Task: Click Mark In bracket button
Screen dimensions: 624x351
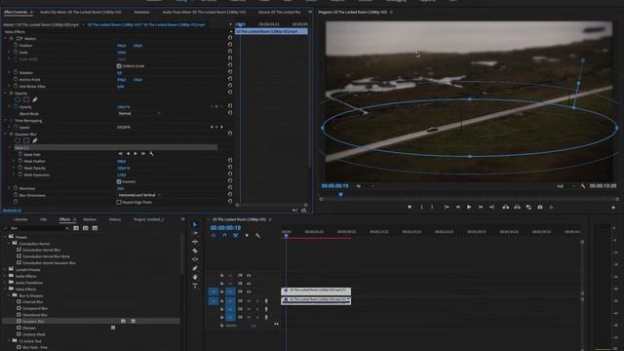Action: pyautogui.click(x=422, y=207)
